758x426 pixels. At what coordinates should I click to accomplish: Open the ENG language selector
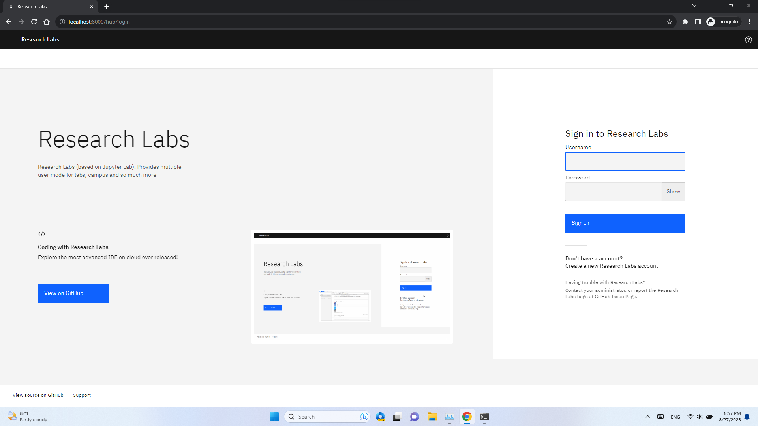675,417
